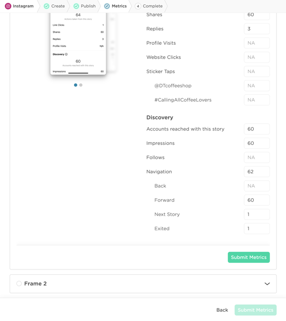The image size is (286, 321).
Task: Click the Navigation value field showing 62
Action: click(257, 171)
